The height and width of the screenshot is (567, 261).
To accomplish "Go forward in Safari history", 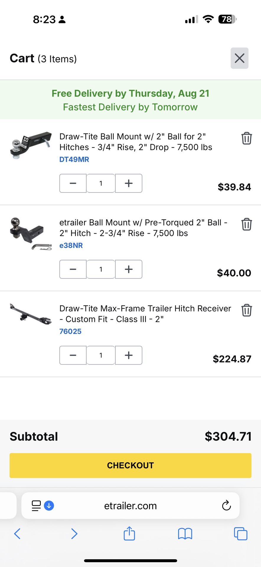I will (x=74, y=534).
